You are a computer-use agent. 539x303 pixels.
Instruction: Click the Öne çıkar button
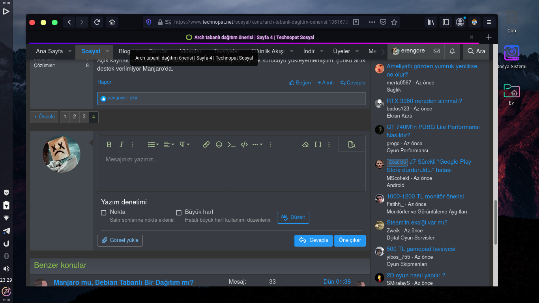point(350,240)
